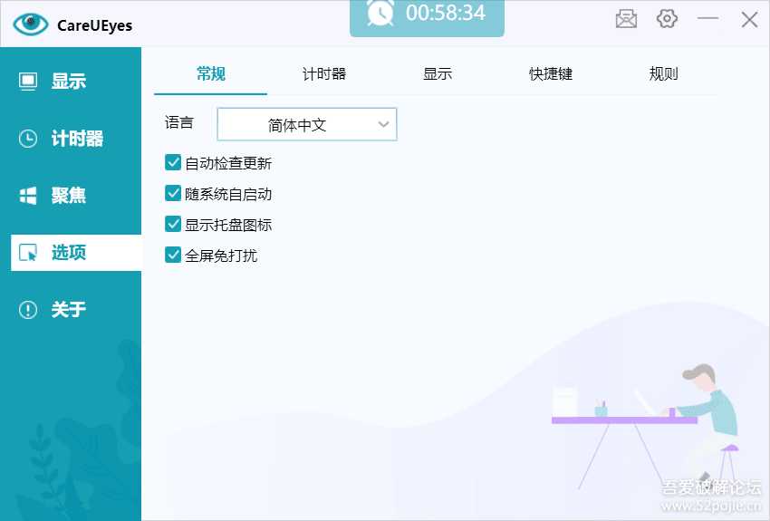Open the 快捷键 tab
Viewport: 770px width, 521px height.
pyautogui.click(x=551, y=74)
